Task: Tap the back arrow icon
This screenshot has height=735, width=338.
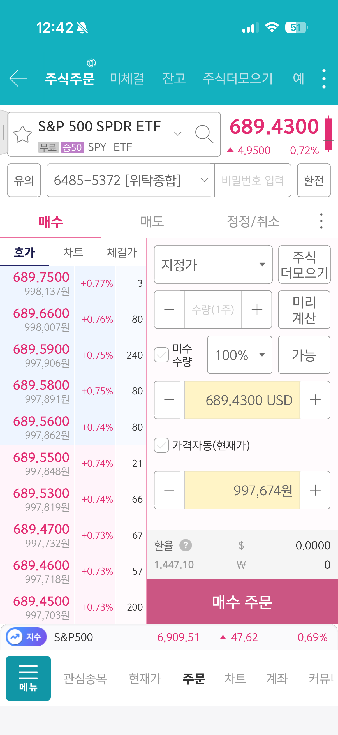Action: click(x=18, y=78)
